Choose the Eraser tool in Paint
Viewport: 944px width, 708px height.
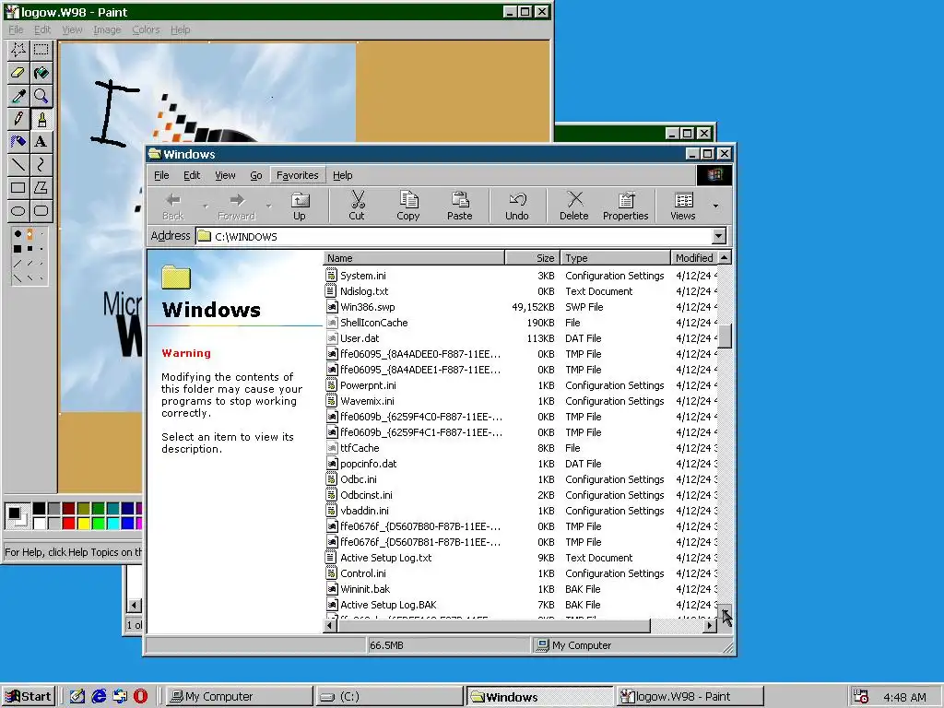click(x=18, y=73)
